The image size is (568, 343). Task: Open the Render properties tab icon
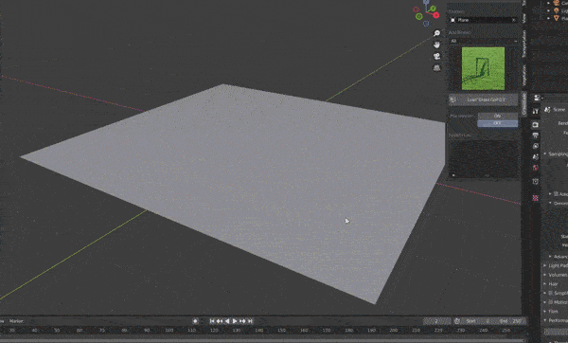(536, 125)
